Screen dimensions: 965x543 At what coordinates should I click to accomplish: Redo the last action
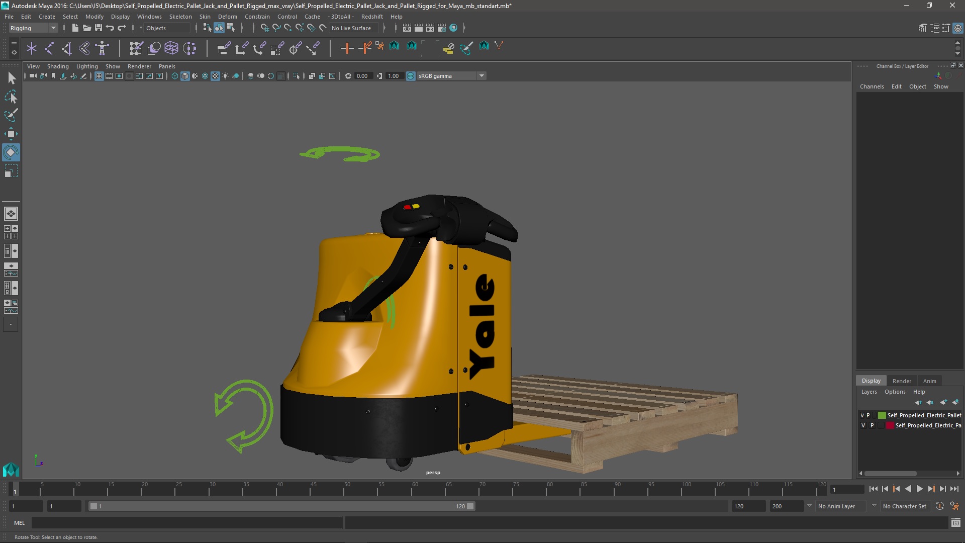click(x=122, y=28)
